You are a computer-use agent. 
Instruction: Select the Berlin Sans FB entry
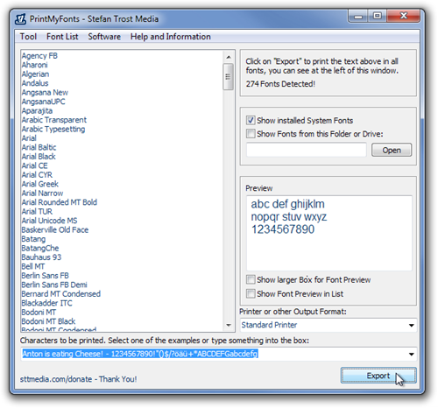45,276
